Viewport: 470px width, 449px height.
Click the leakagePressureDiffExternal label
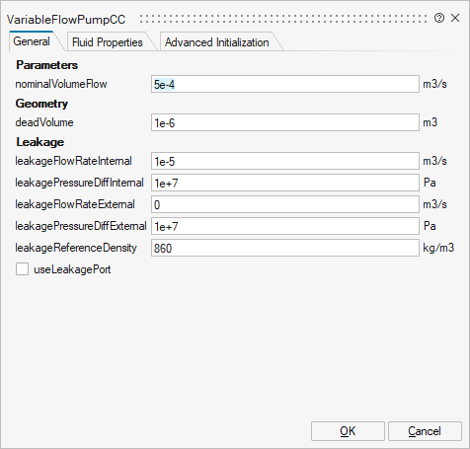click(81, 226)
